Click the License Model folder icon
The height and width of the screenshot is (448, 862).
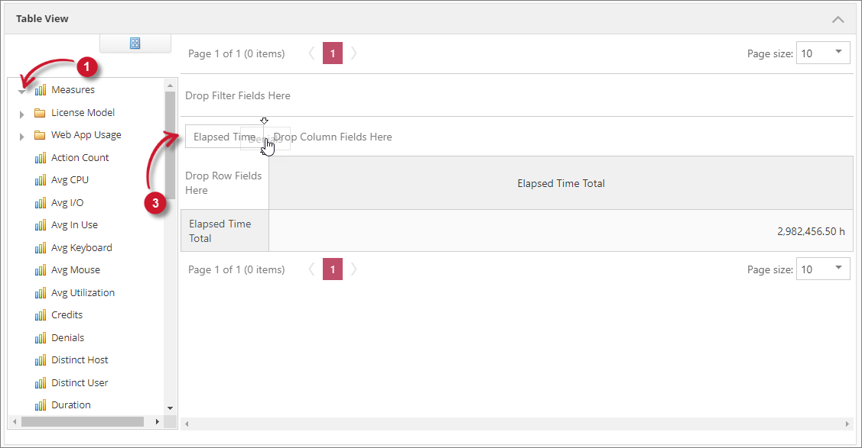(40, 113)
